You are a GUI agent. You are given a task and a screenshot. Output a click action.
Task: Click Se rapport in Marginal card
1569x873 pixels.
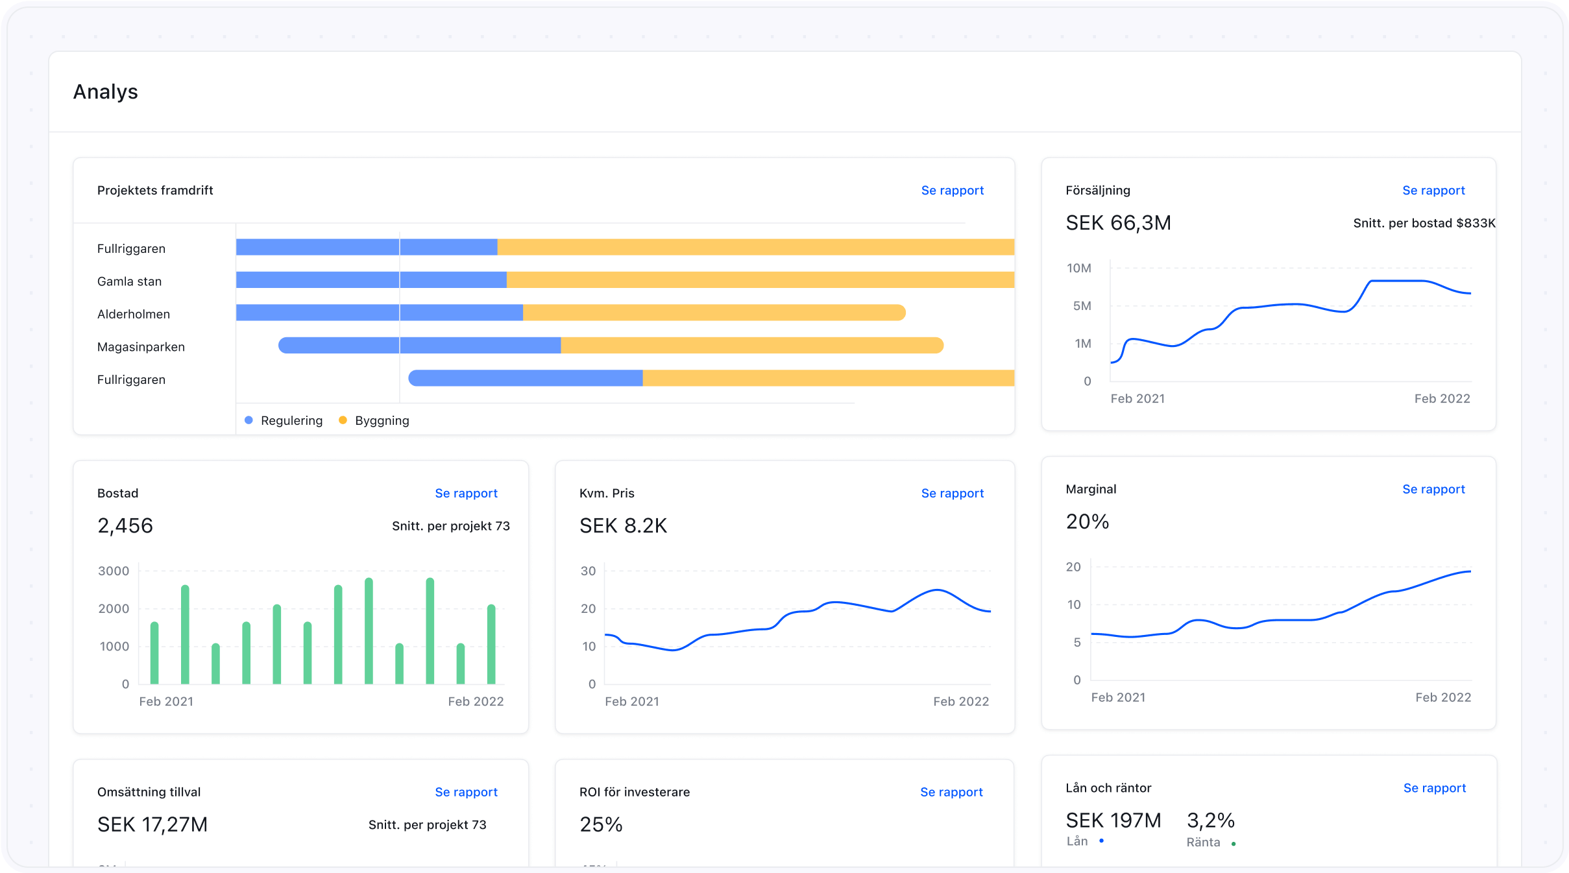pyautogui.click(x=1433, y=489)
